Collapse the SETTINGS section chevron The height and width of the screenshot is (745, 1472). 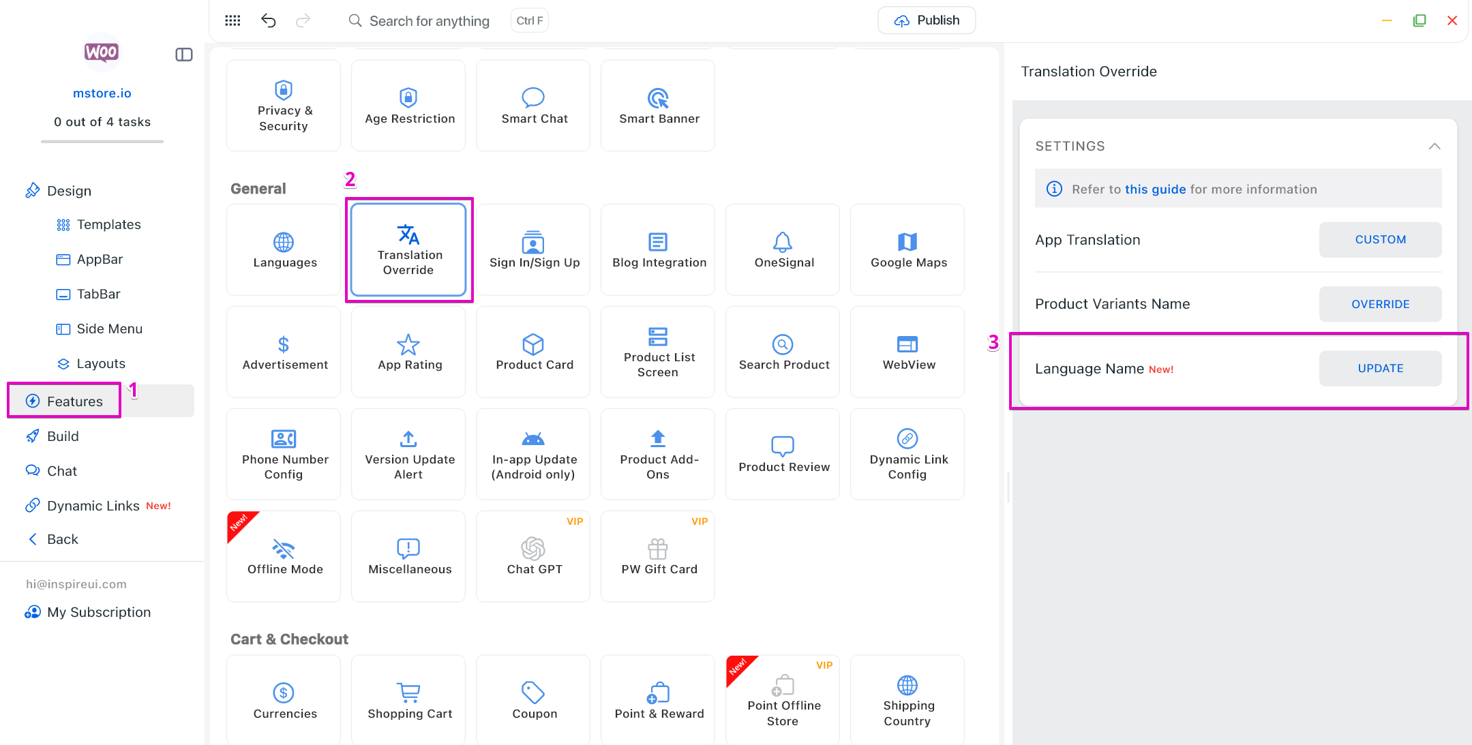pos(1435,146)
